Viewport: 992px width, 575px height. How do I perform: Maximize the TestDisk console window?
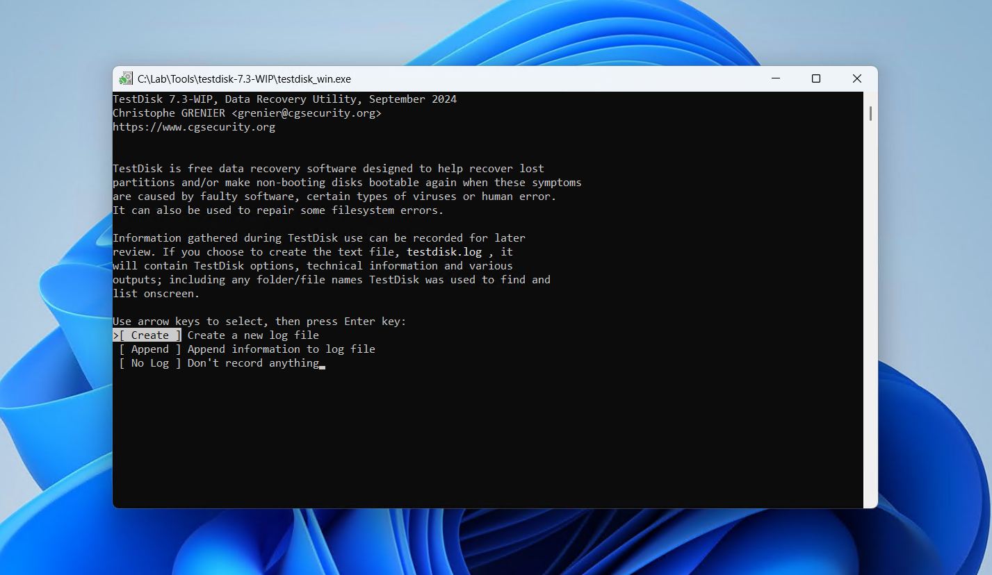[816, 78]
